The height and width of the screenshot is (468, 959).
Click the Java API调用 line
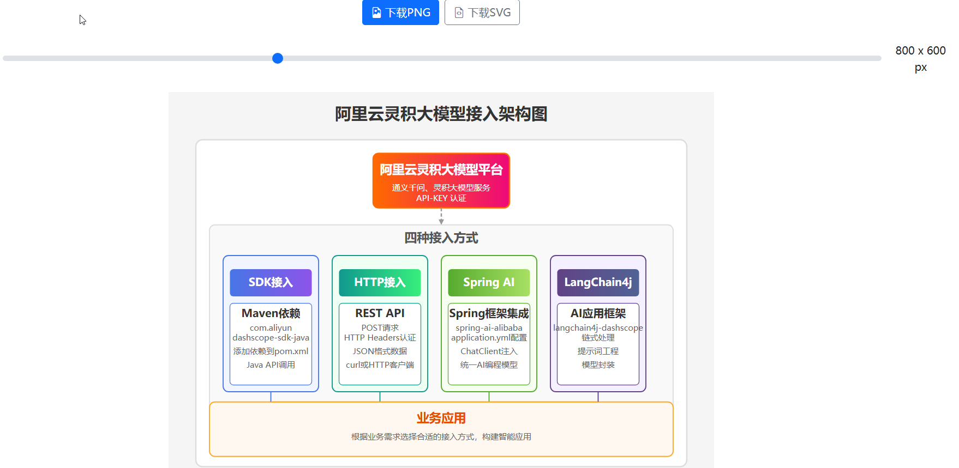[x=271, y=365]
